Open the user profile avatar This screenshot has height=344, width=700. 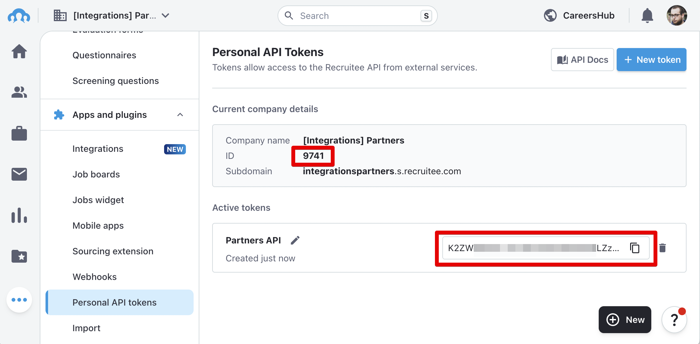[x=677, y=15]
